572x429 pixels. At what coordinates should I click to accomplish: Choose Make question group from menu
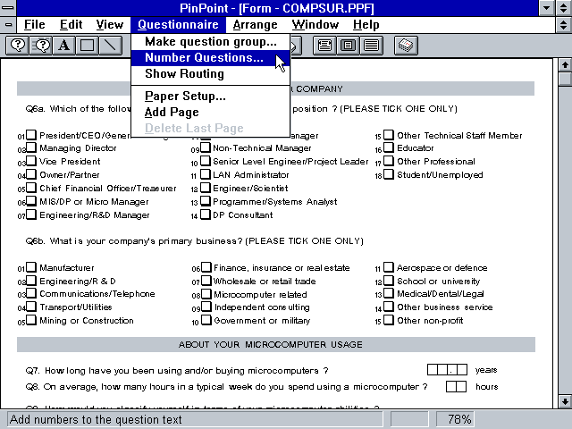click(x=211, y=42)
